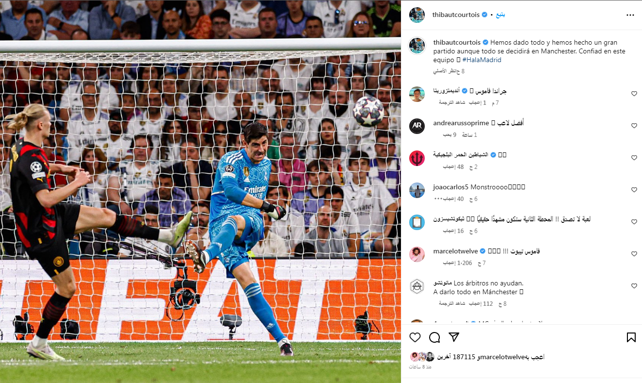Like the andrearussoprime comment heart
Screen dimensions: 642x383
[x=634, y=126]
